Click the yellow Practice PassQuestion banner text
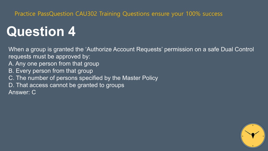The height and width of the screenshot is (151, 268). point(119,14)
